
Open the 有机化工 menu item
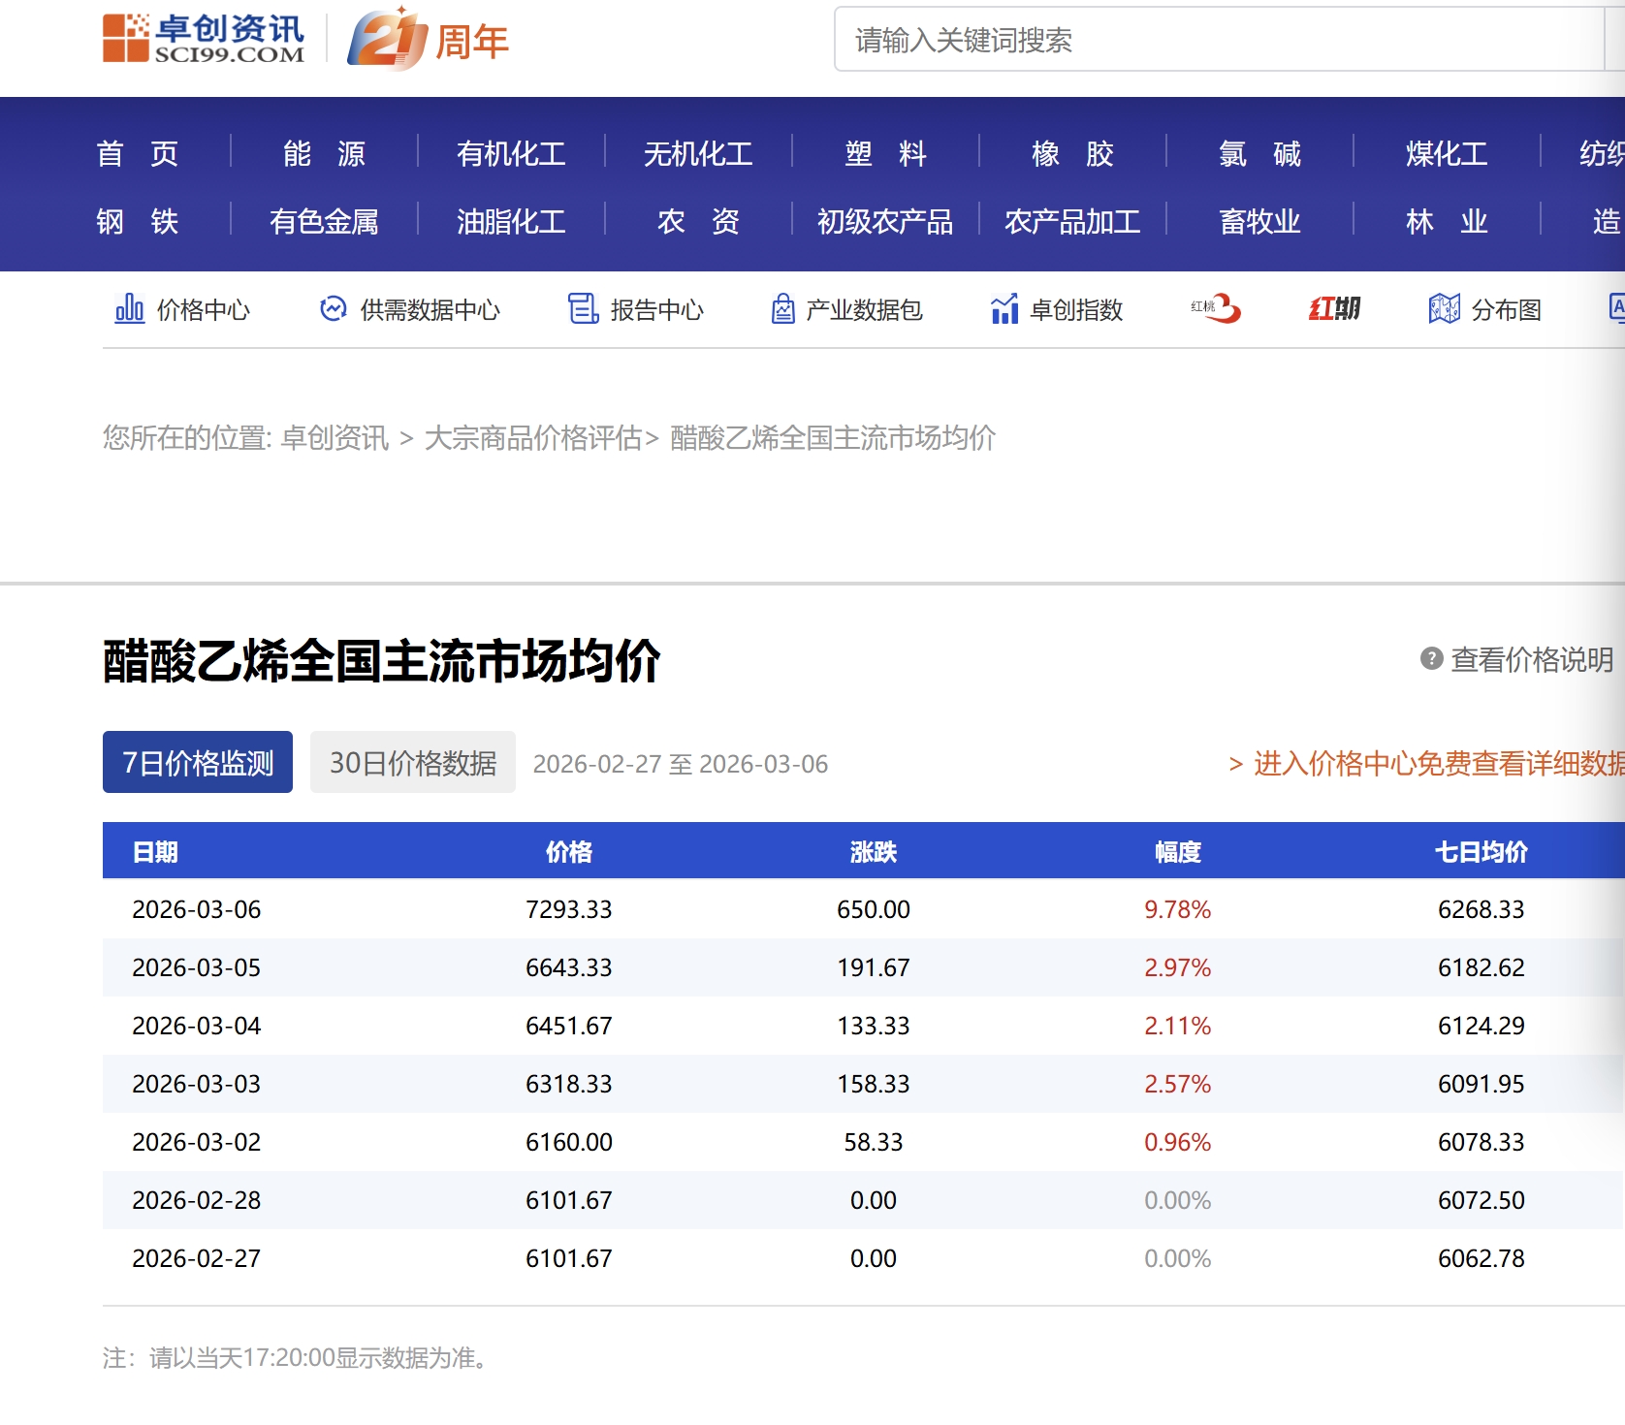[x=511, y=153]
